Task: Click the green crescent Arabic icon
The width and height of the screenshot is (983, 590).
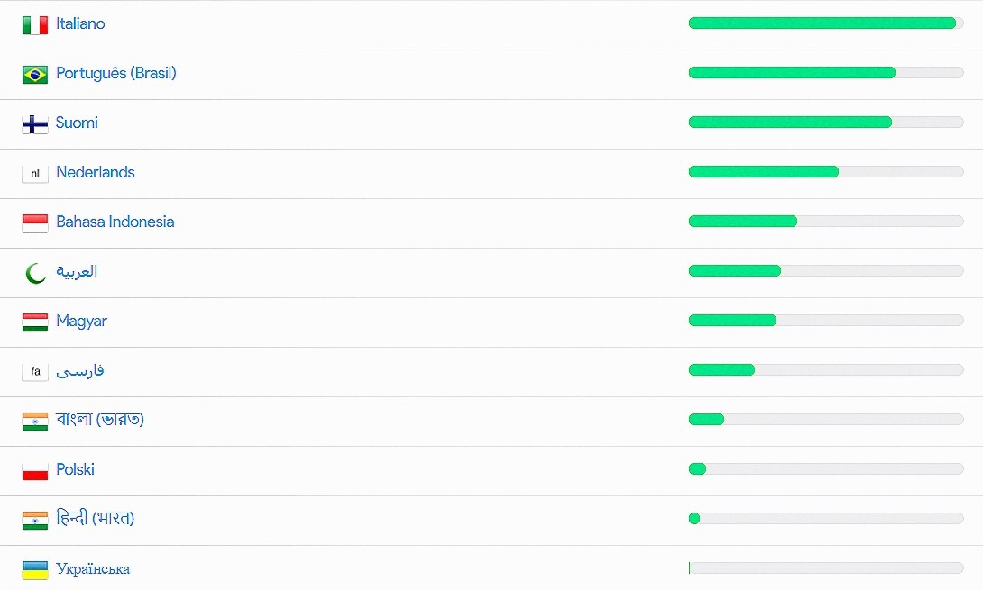Action: (x=35, y=272)
